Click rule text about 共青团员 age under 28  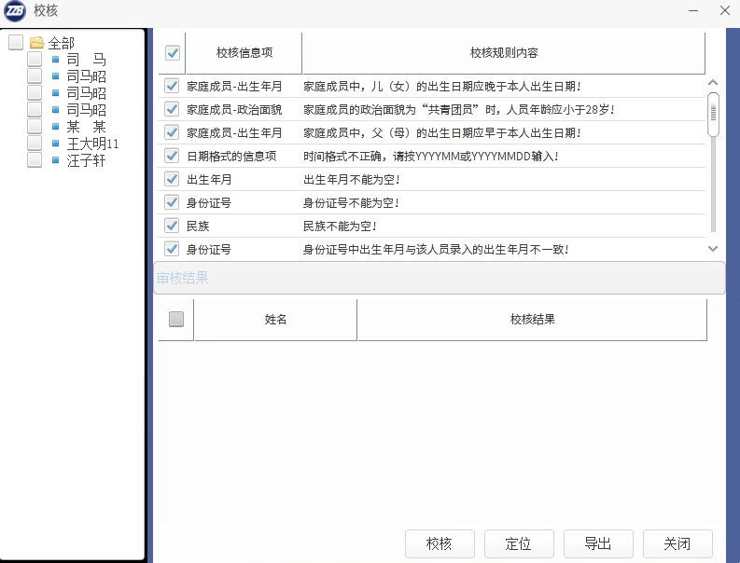pyautogui.click(x=459, y=109)
